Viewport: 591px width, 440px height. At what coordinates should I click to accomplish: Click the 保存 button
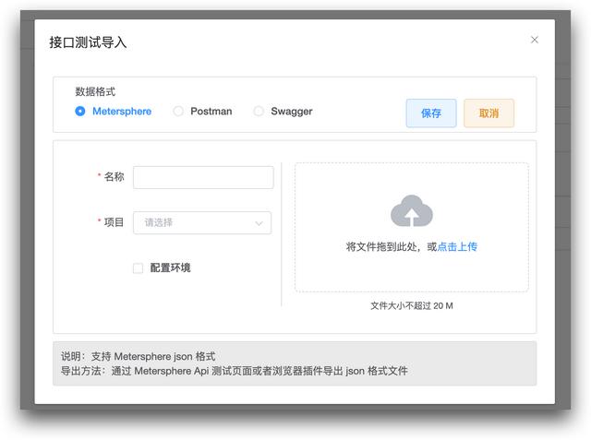coord(431,113)
